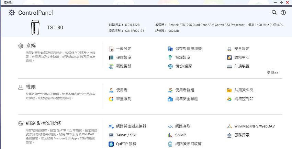292x149 pixels.
Task: Click the memory value 982 MB
Action: [x=173, y=31]
